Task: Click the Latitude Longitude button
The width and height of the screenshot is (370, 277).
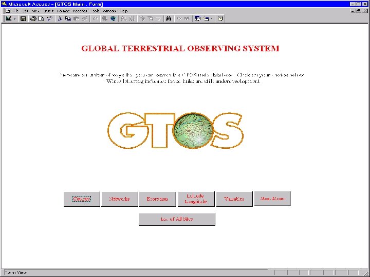Action: 196,199
